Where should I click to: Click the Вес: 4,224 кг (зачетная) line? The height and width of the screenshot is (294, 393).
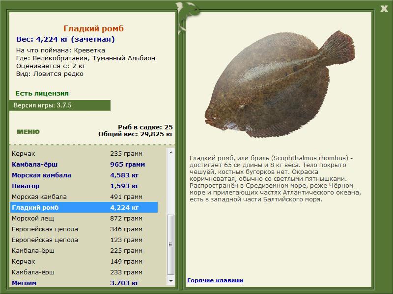(x=65, y=39)
